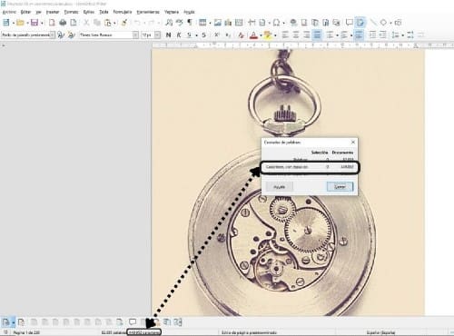454x336 pixels.
Task: Click the Ayuda button in word count dialog
Action: 280,187
